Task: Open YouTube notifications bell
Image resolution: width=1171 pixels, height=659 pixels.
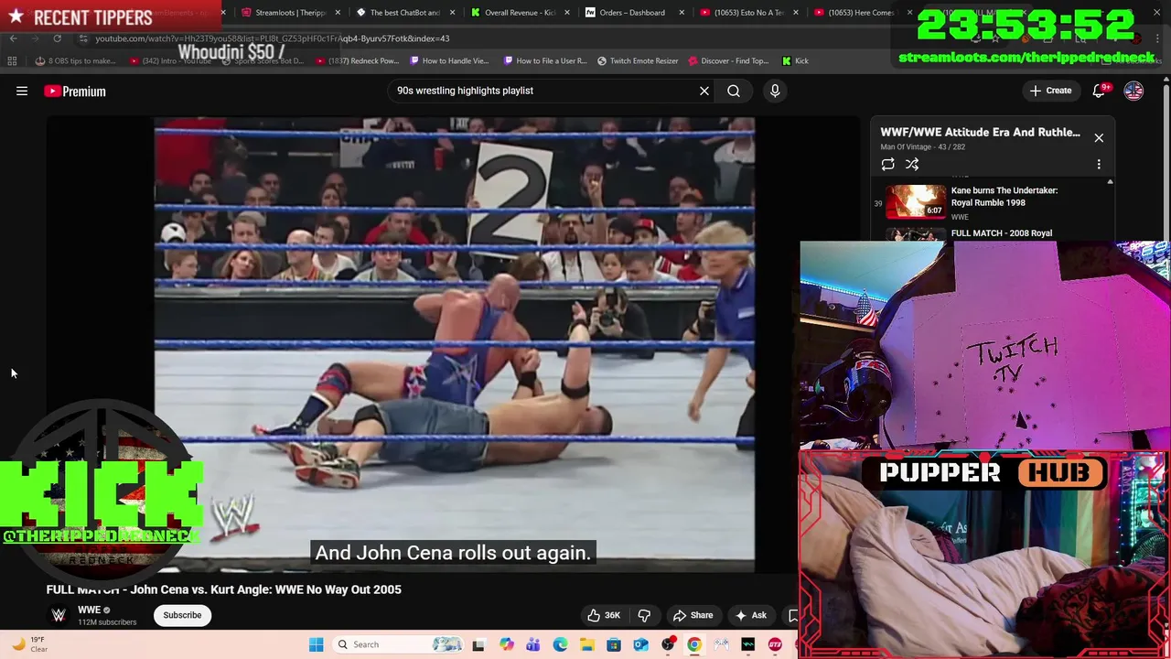Action: [1100, 91]
